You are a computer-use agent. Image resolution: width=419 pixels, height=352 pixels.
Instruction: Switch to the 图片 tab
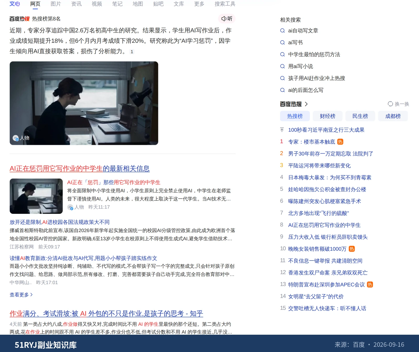56,4
